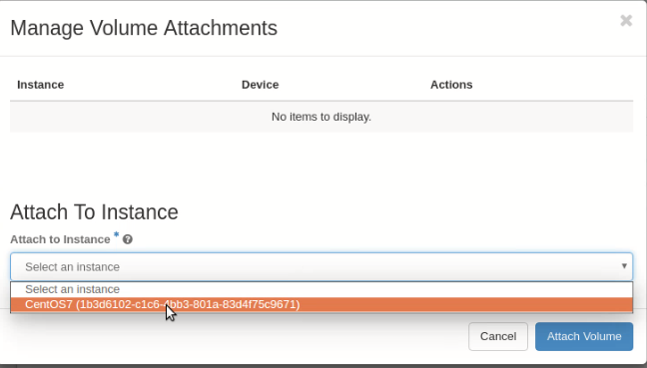Open the Select an instance combo box
This screenshot has height=368, width=647.
tap(322, 266)
